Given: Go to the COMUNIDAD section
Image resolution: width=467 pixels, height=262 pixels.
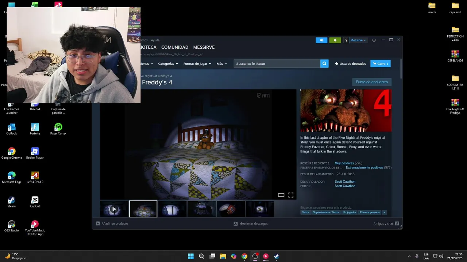Looking at the screenshot, I should coord(175,47).
